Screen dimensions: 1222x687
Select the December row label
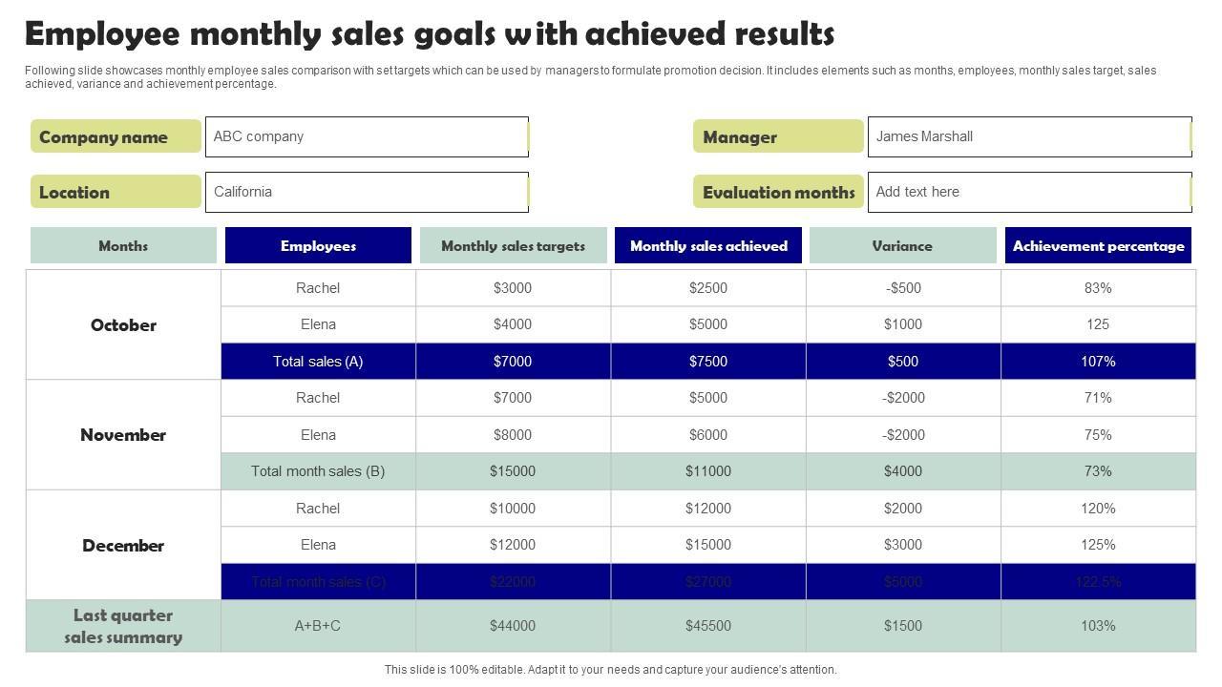[x=123, y=545]
